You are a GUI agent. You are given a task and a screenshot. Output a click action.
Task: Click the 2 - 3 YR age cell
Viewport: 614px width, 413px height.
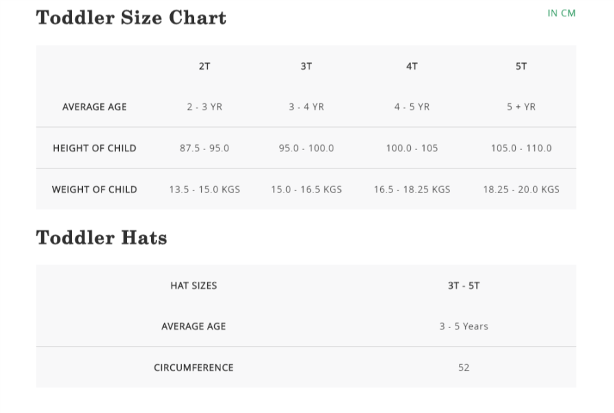(204, 107)
